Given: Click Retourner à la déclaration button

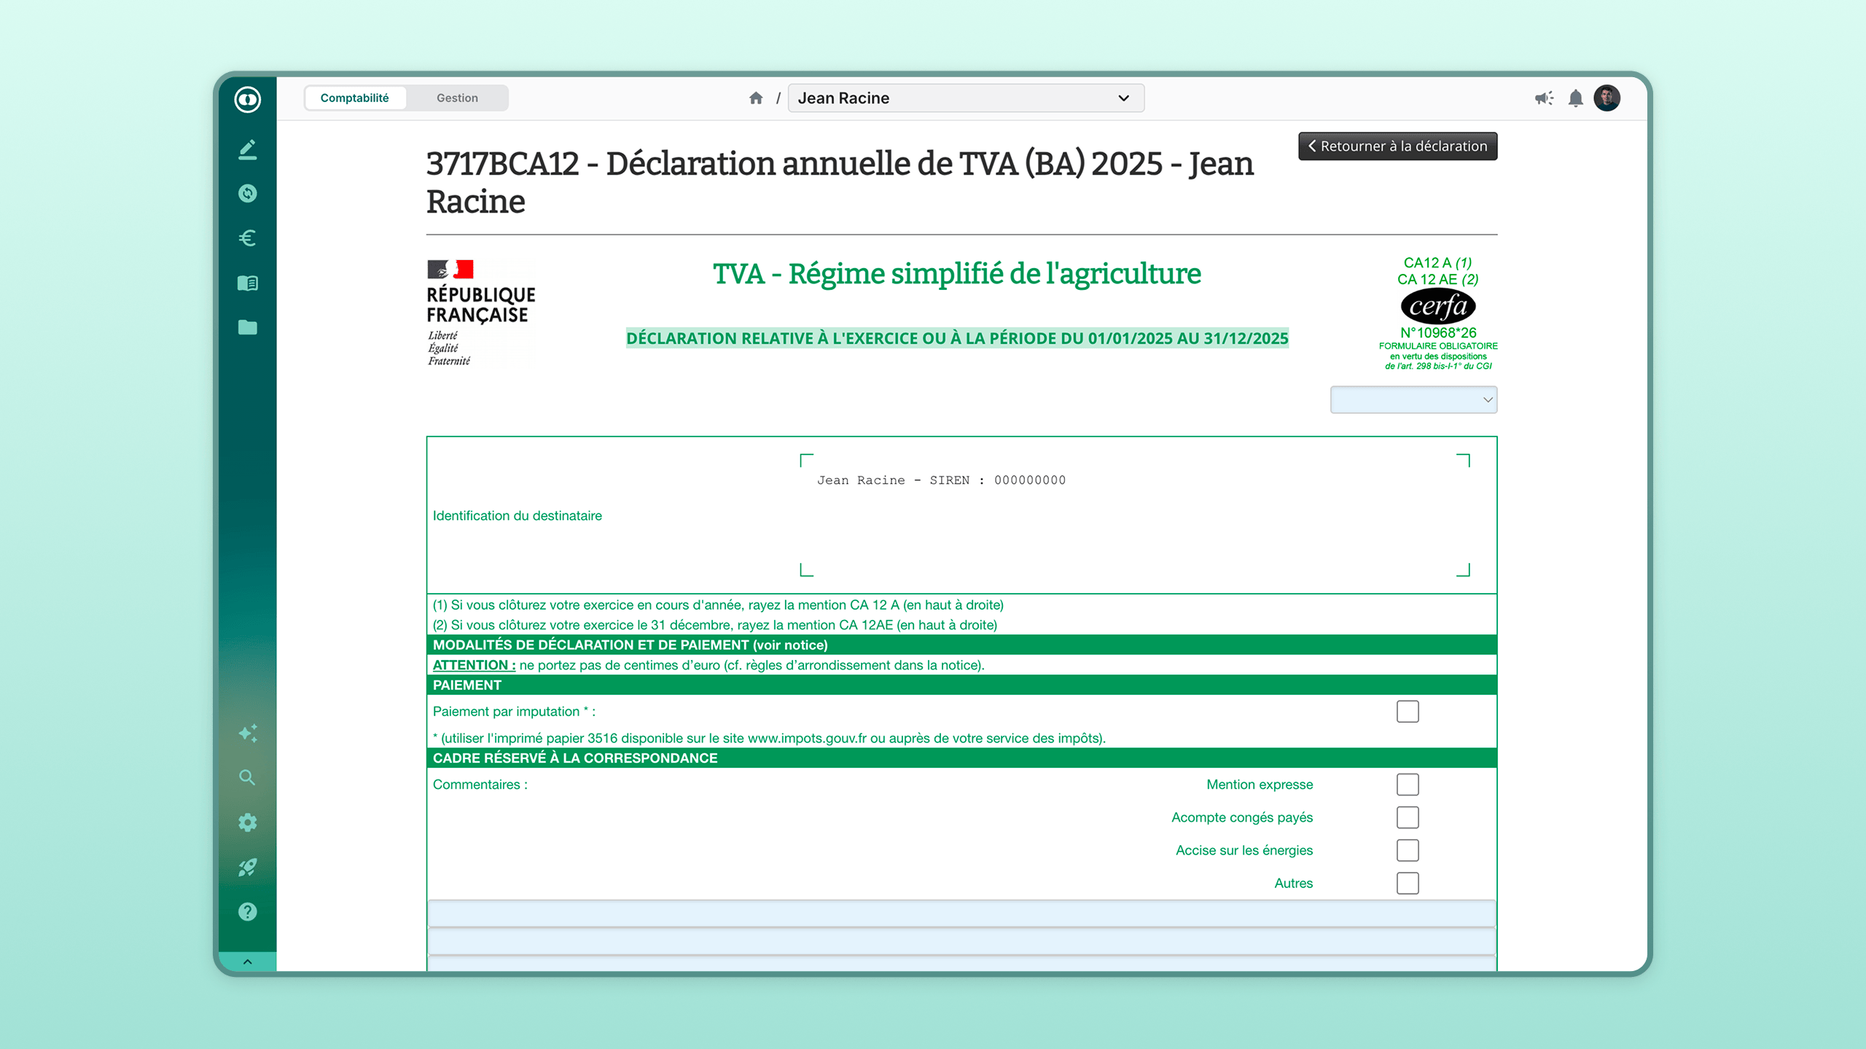Looking at the screenshot, I should (x=1397, y=146).
